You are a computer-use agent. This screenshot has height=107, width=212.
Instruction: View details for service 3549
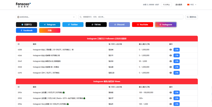click(x=171, y=61)
